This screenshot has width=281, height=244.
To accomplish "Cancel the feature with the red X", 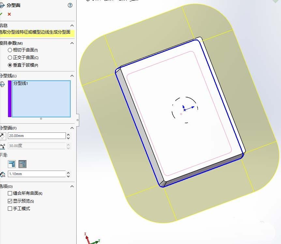I will [x=9, y=14].
